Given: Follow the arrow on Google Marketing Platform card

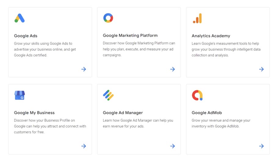Looking at the screenshot, I should 173,69.
